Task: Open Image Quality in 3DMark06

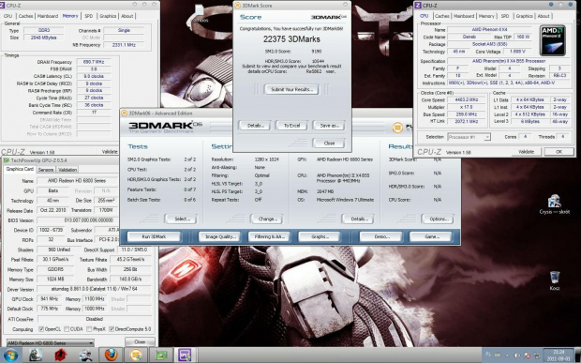Action: coord(219,236)
